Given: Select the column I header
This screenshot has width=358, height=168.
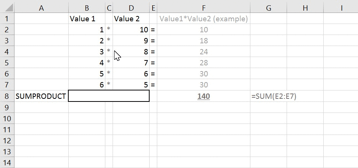Looking at the screenshot, I should tap(341, 8).
